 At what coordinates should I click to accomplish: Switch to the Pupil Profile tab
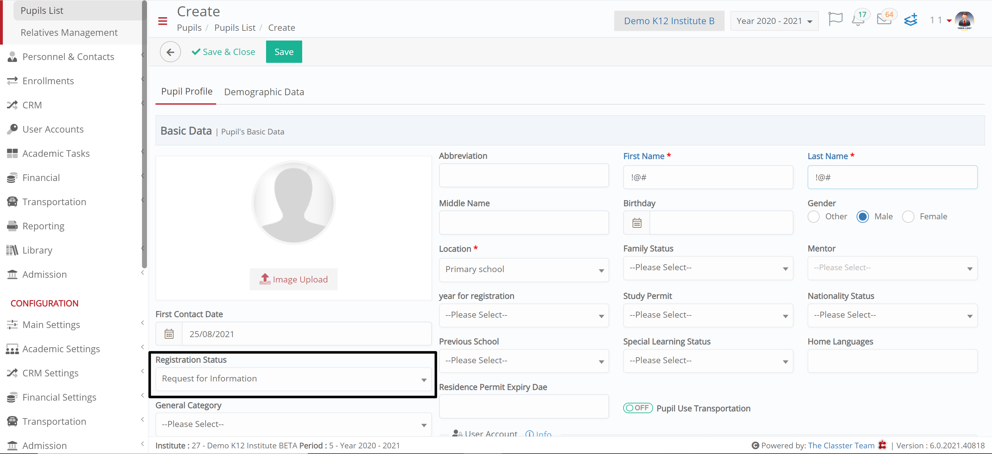186,92
